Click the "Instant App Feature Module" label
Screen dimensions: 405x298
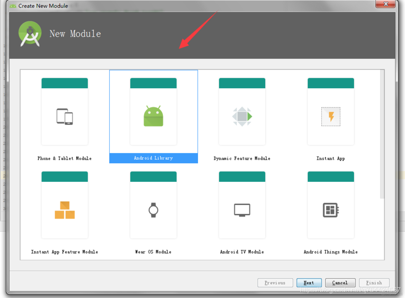[x=65, y=252]
